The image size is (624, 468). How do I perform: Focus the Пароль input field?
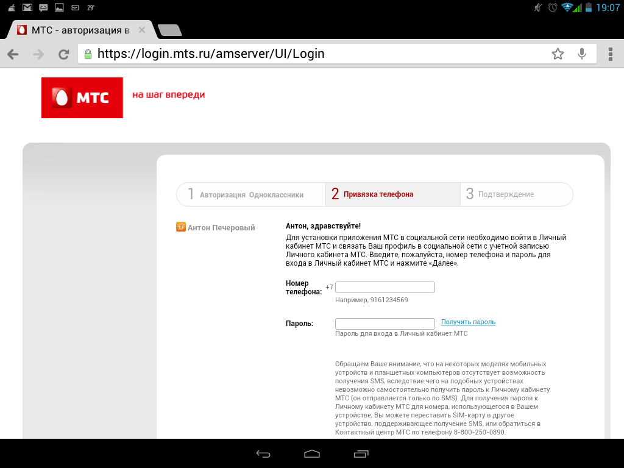[x=385, y=323]
